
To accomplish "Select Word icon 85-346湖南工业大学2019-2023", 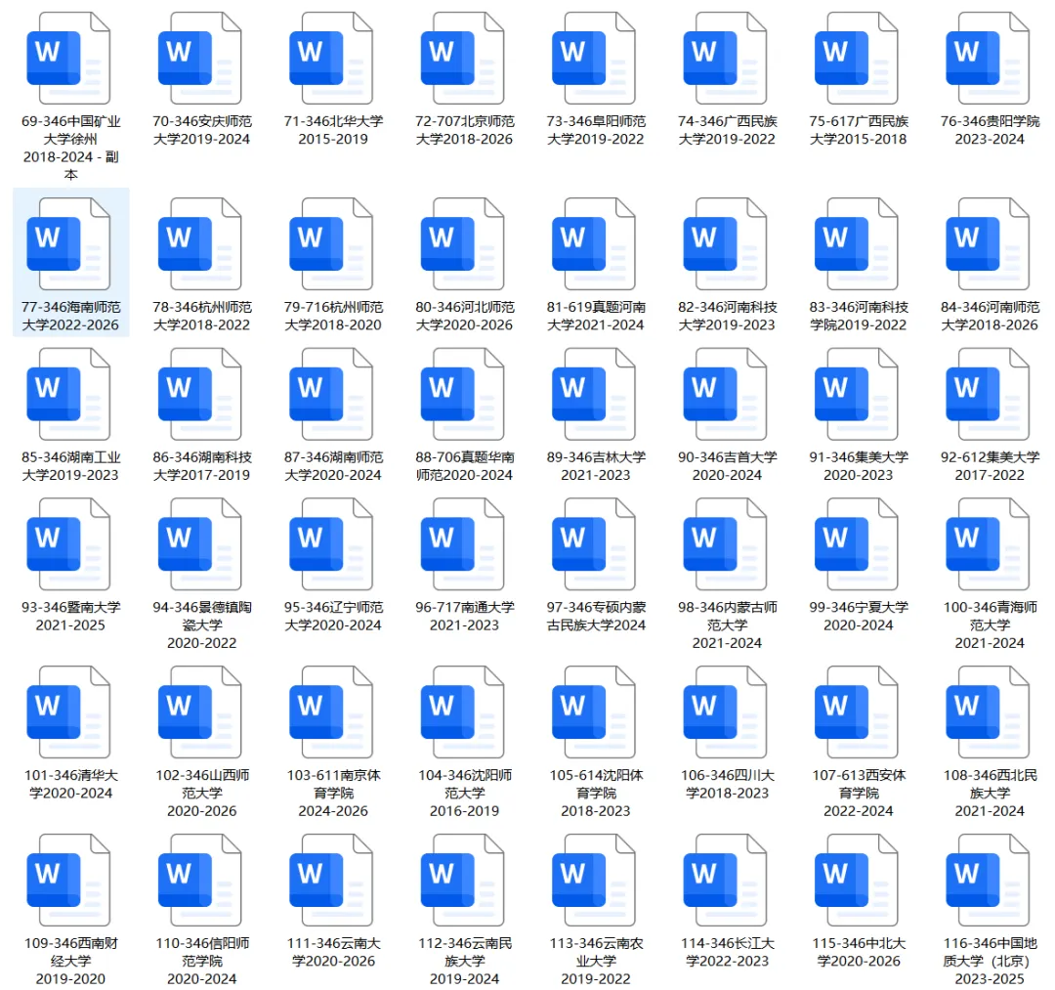I will point(68,395).
